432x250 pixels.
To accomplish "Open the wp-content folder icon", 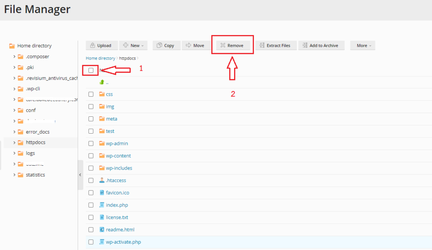I will point(102,155).
